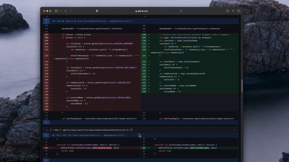Click the added 'host_toolbar_menu' highlighted text
This screenshot has height=162, width=289.
click(200, 148)
